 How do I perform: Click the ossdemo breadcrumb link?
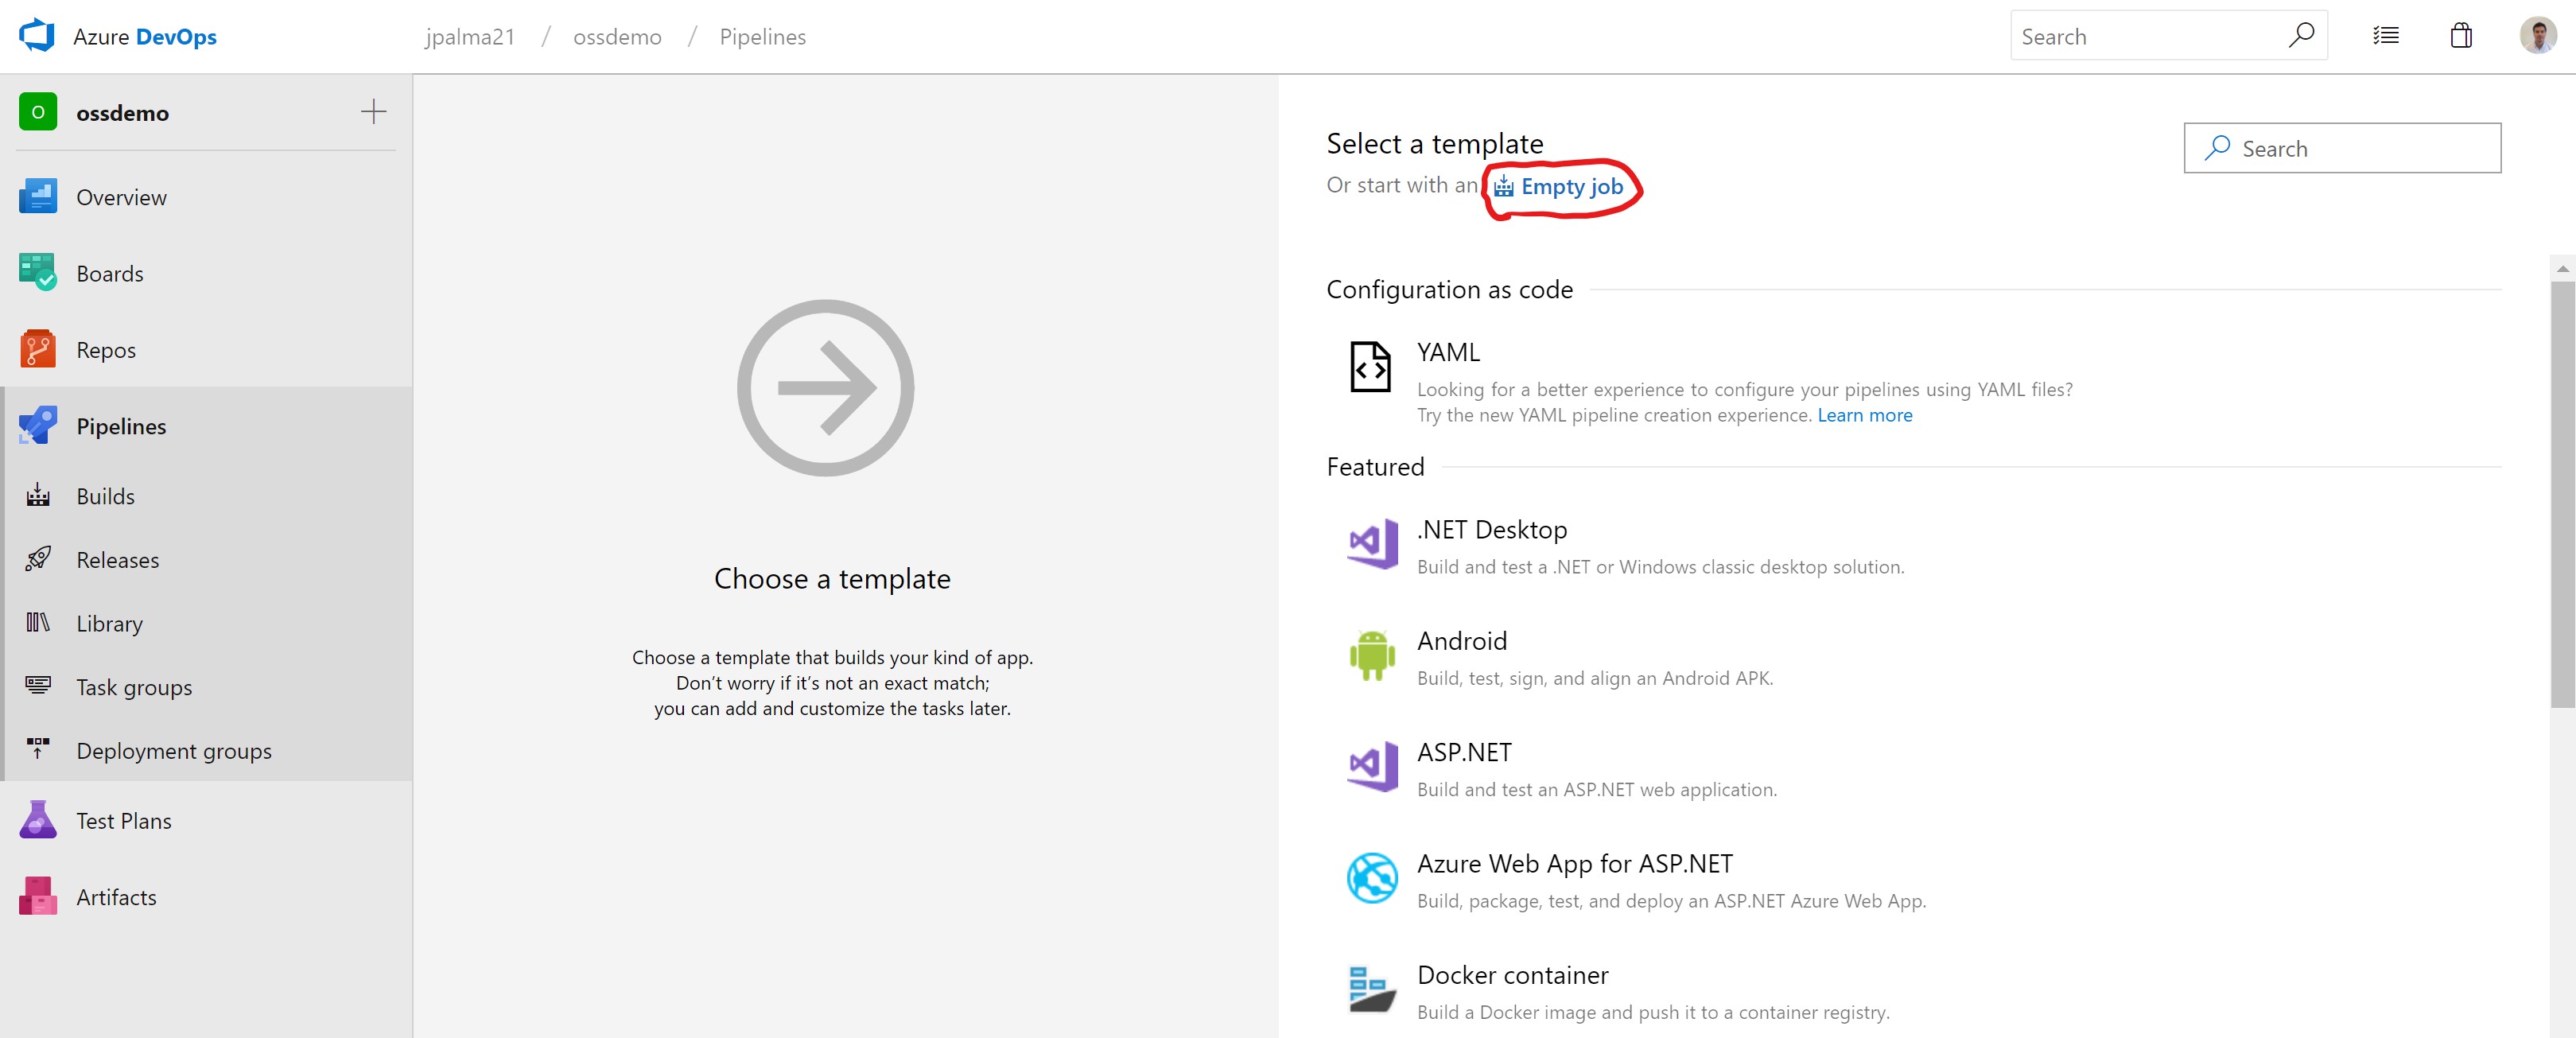(x=617, y=37)
